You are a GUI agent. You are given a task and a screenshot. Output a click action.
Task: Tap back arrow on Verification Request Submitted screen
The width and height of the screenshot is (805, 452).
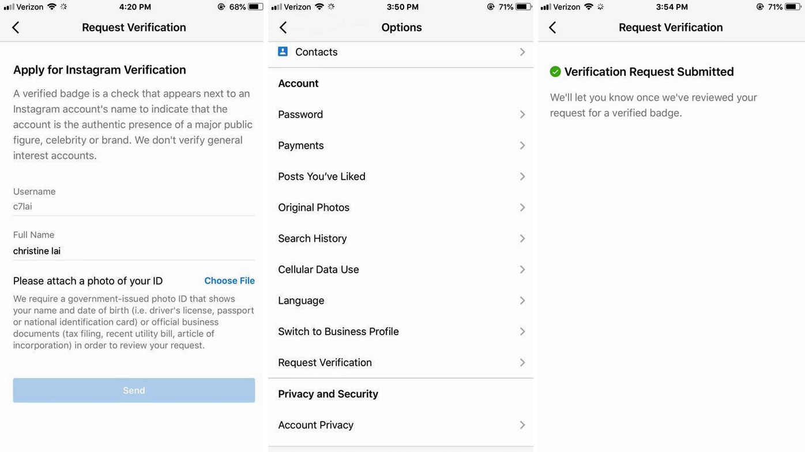[552, 28]
